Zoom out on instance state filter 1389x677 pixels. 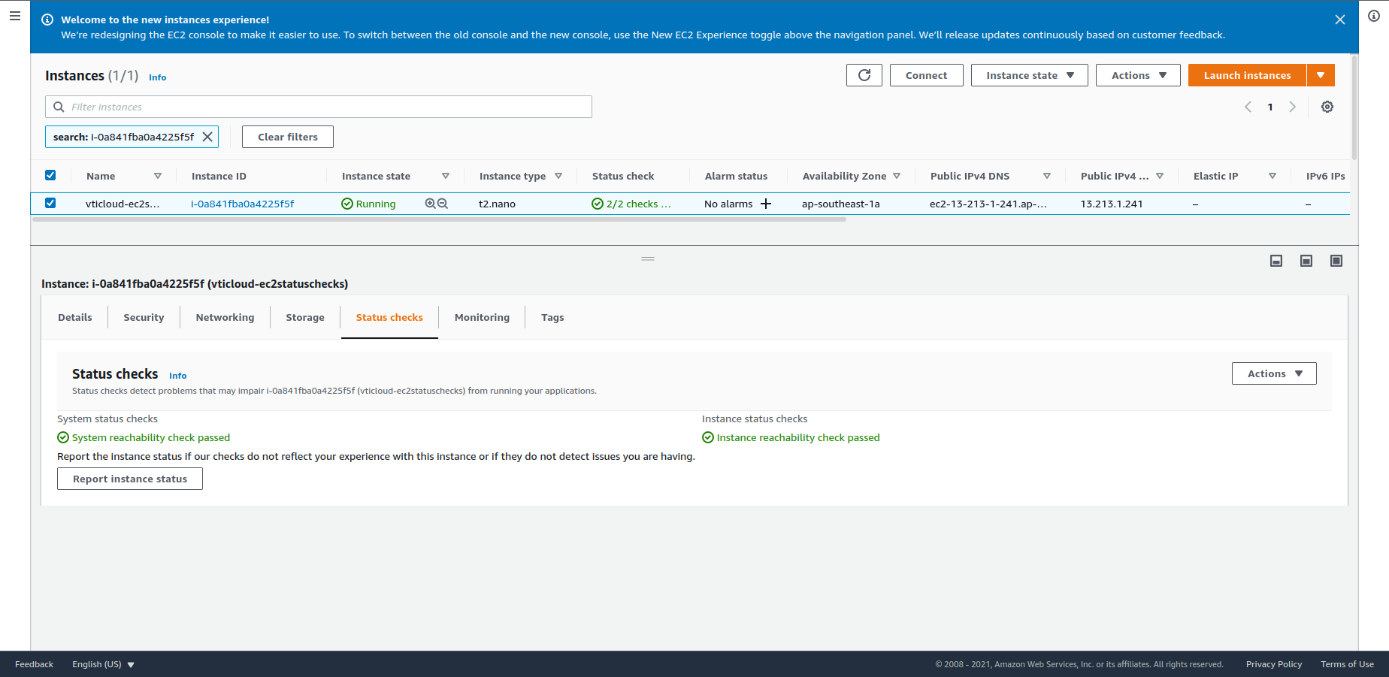(x=443, y=204)
